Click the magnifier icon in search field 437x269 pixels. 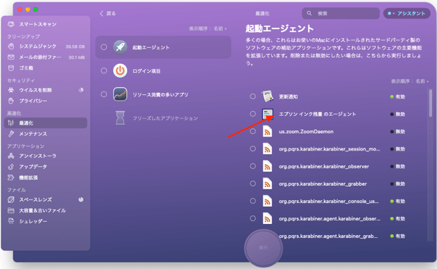[309, 13]
